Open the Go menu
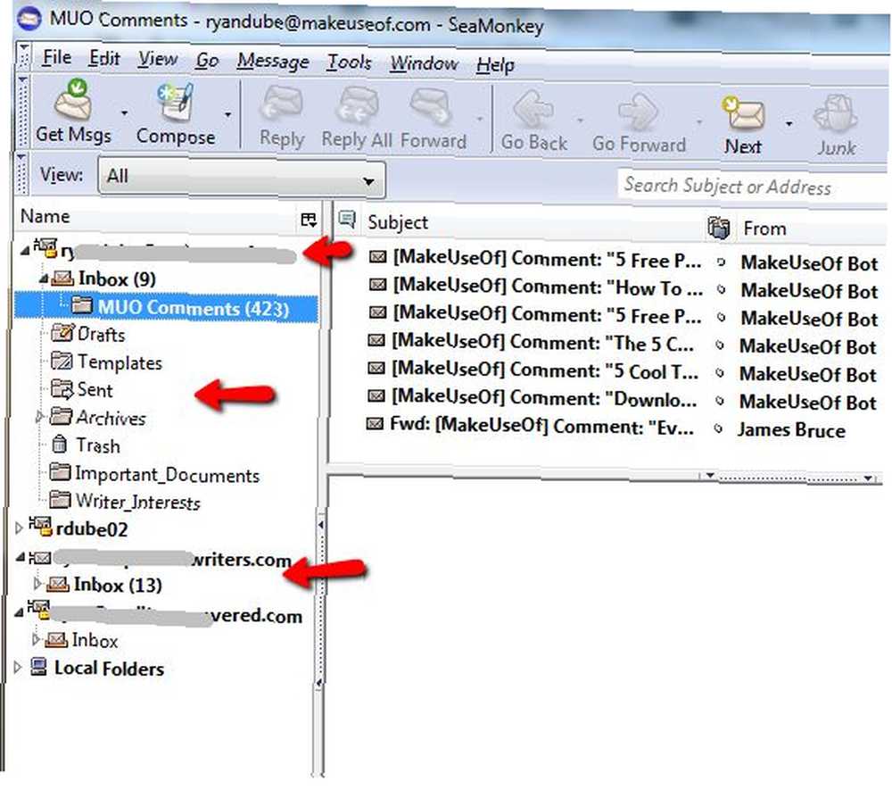This screenshot has width=892, height=790. point(207,61)
